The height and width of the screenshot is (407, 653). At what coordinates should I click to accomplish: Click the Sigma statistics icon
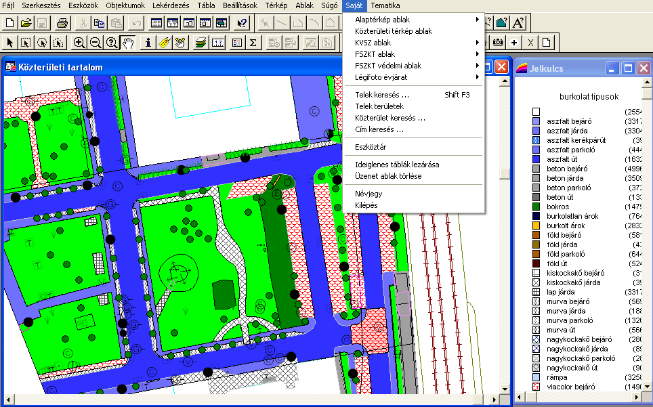[x=253, y=43]
